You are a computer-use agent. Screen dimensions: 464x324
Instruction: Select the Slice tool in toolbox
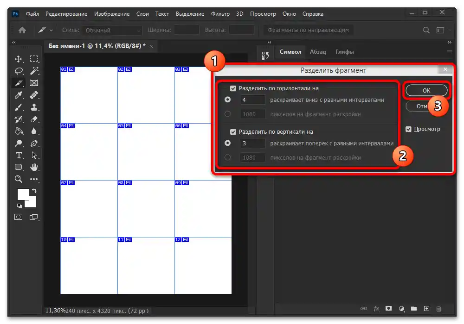(x=19, y=83)
